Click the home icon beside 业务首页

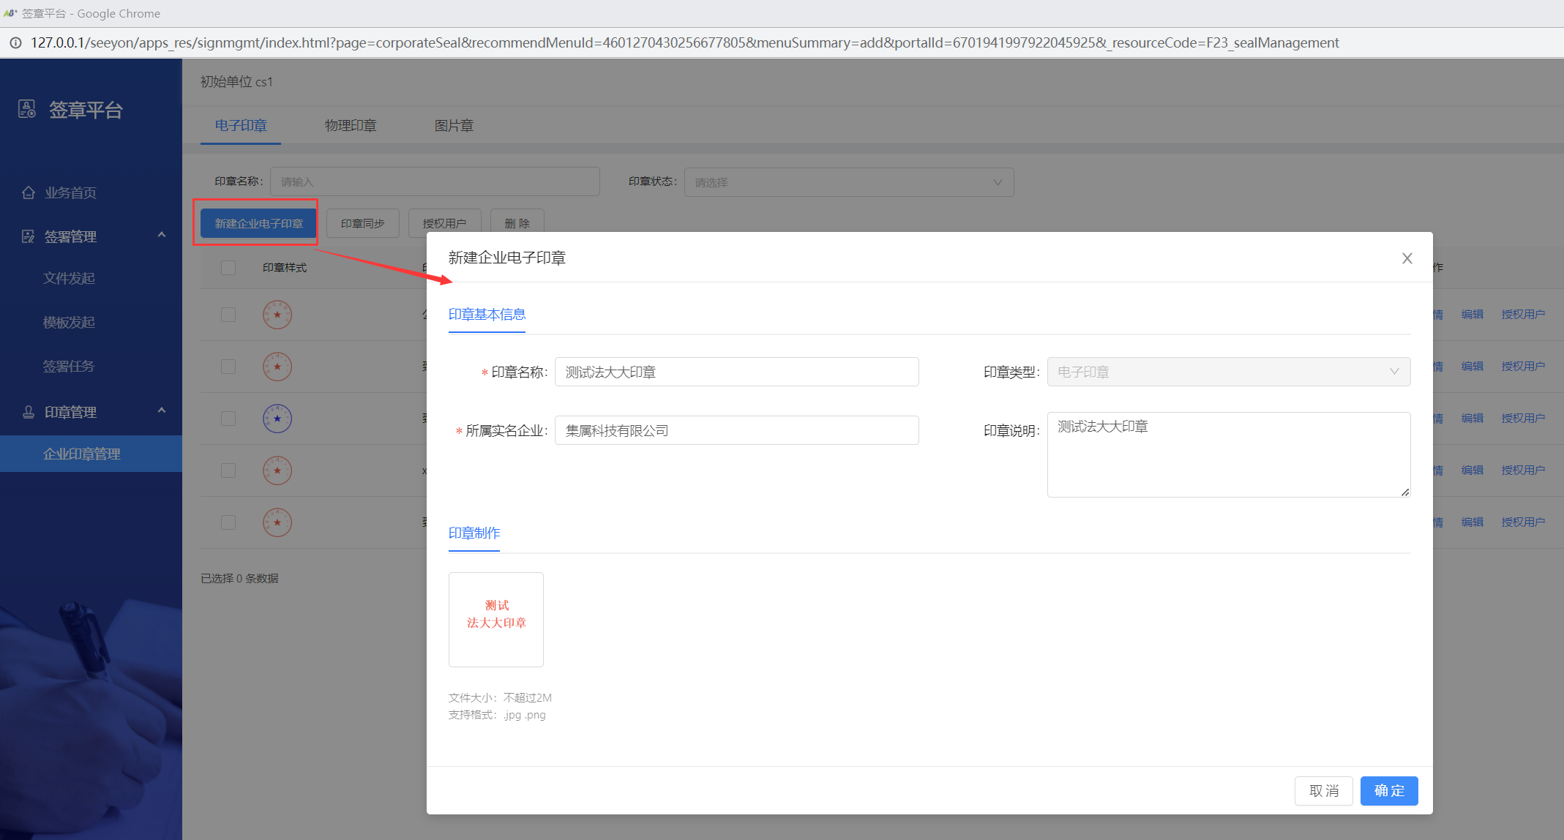29,192
